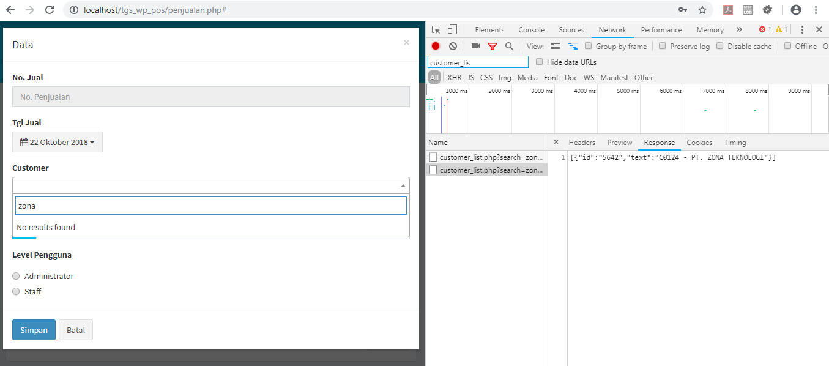
Task: Filter requests by JS
Action: click(x=470, y=78)
